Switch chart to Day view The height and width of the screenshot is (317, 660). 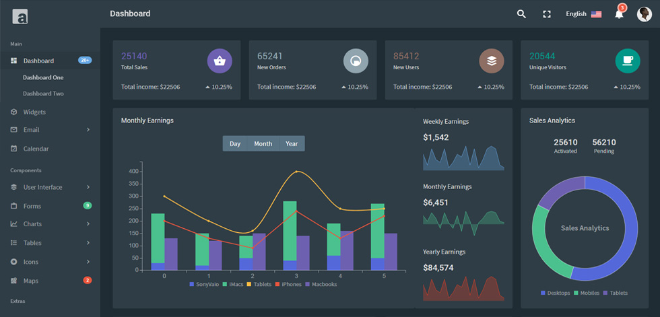pyautogui.click(x=235, y=143)
